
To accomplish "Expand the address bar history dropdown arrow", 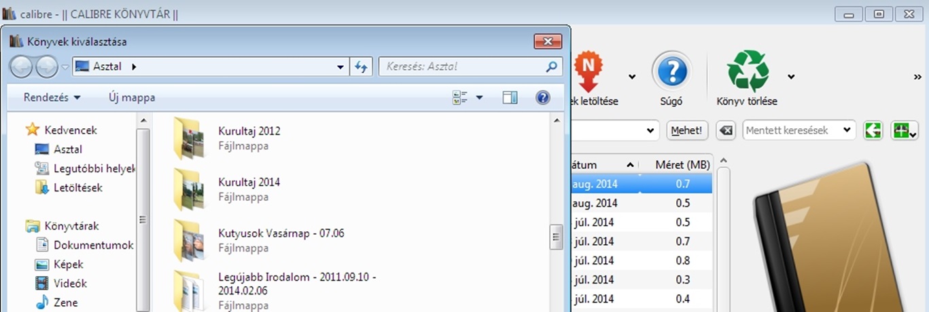I will point(341,66).
